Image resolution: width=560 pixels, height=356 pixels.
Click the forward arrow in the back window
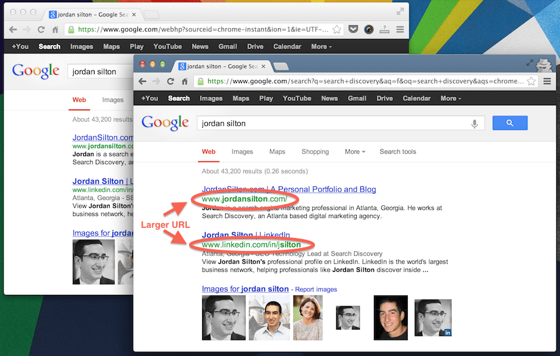click(x=26, y=30)
